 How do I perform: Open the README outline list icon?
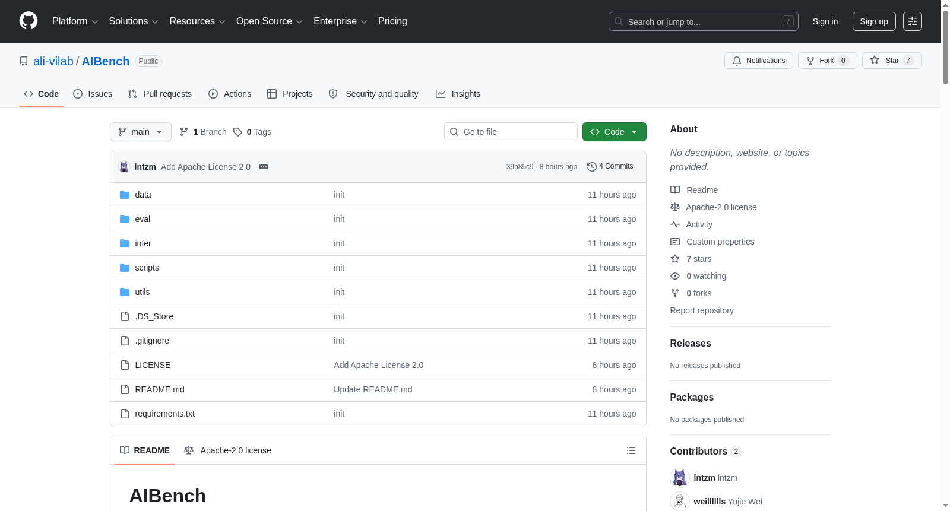point(631,450)
